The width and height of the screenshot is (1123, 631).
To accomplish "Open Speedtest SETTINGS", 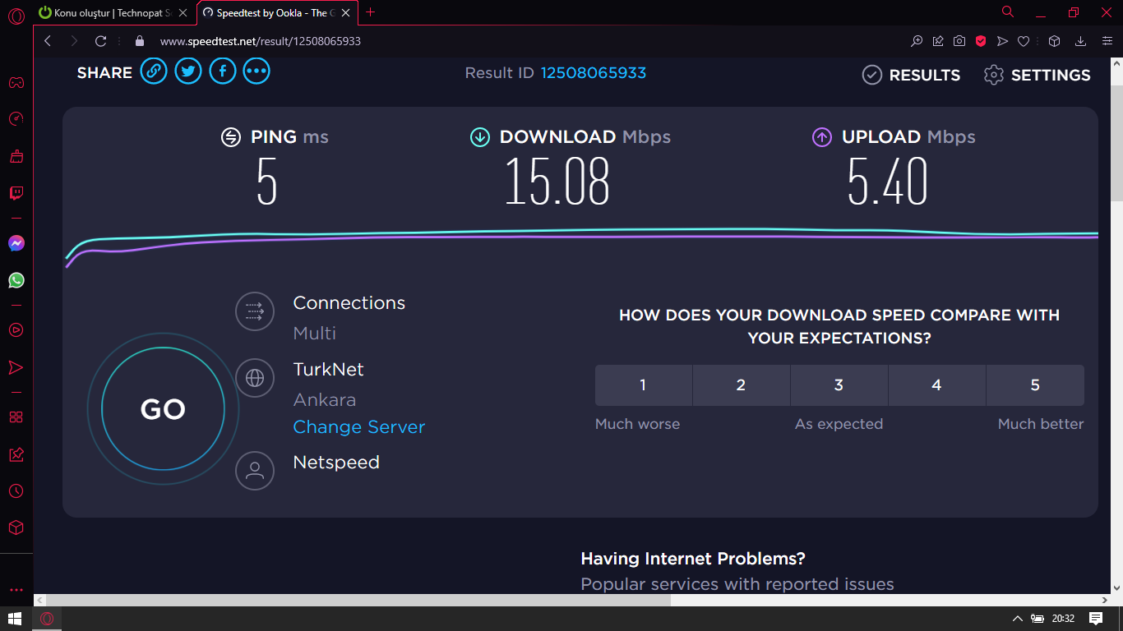I will point(1037,75).
